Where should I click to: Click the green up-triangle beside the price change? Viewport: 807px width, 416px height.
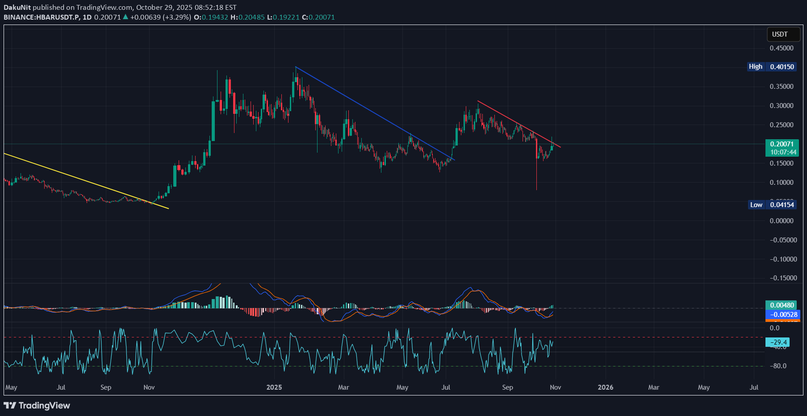pos(125,17)
